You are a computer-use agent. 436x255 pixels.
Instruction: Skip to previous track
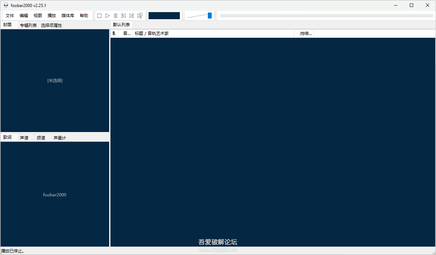[x=124, y=16]
